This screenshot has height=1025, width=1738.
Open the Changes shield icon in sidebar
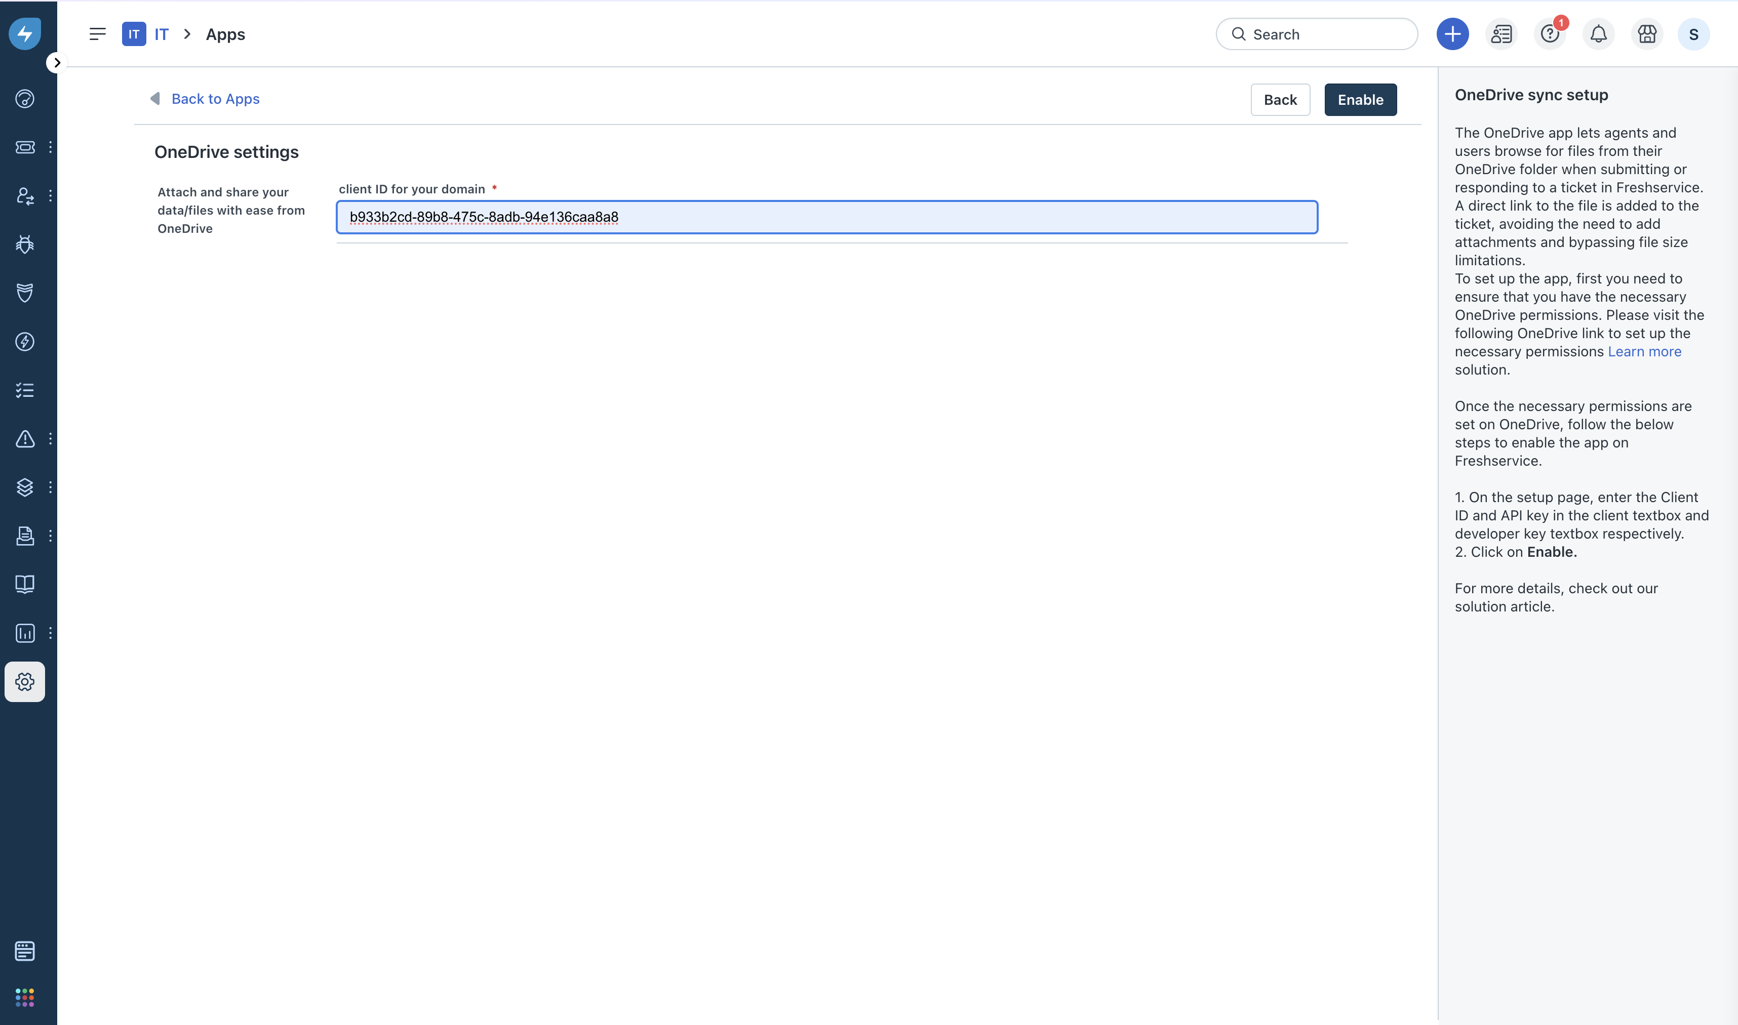click(x=25, y=293)
